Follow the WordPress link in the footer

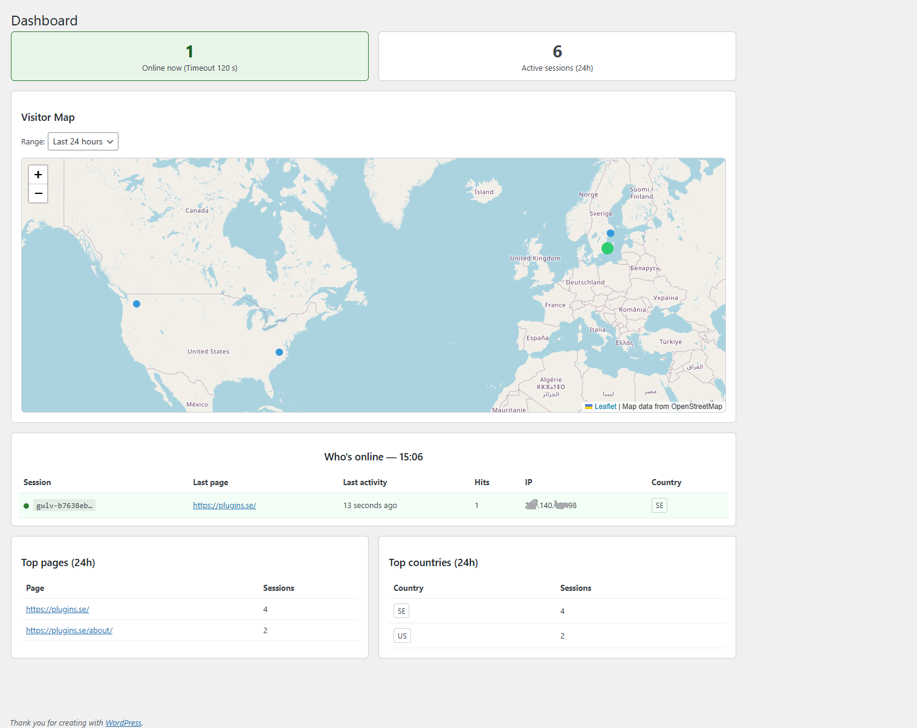click(123, 723)
